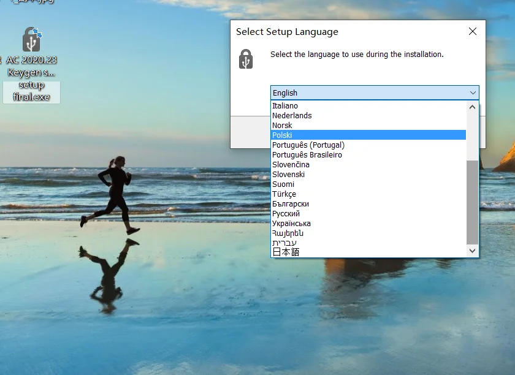
Task: Close the Select Setup Language dialog
Action: (472, 31)
